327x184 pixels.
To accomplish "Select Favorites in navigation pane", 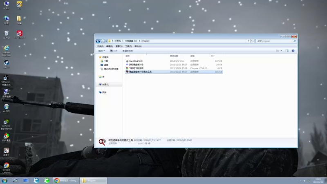I will (104, 57).
